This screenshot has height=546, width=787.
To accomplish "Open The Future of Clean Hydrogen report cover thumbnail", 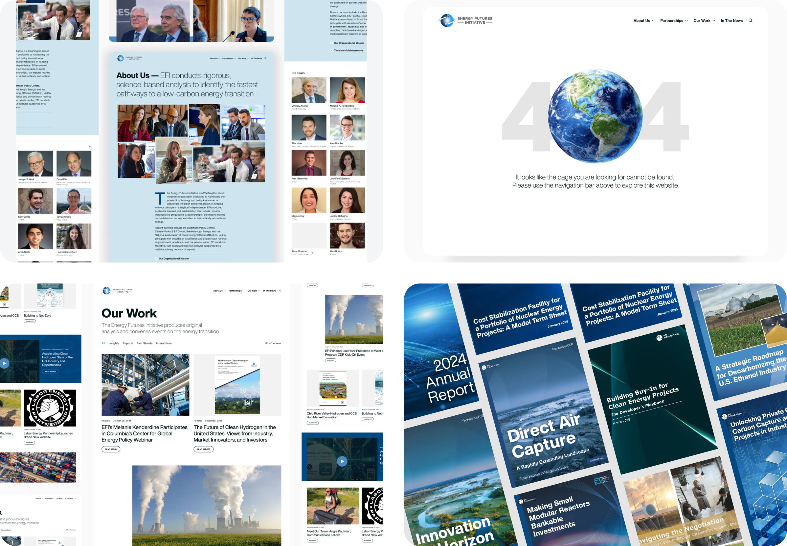I will click(237, 385).
